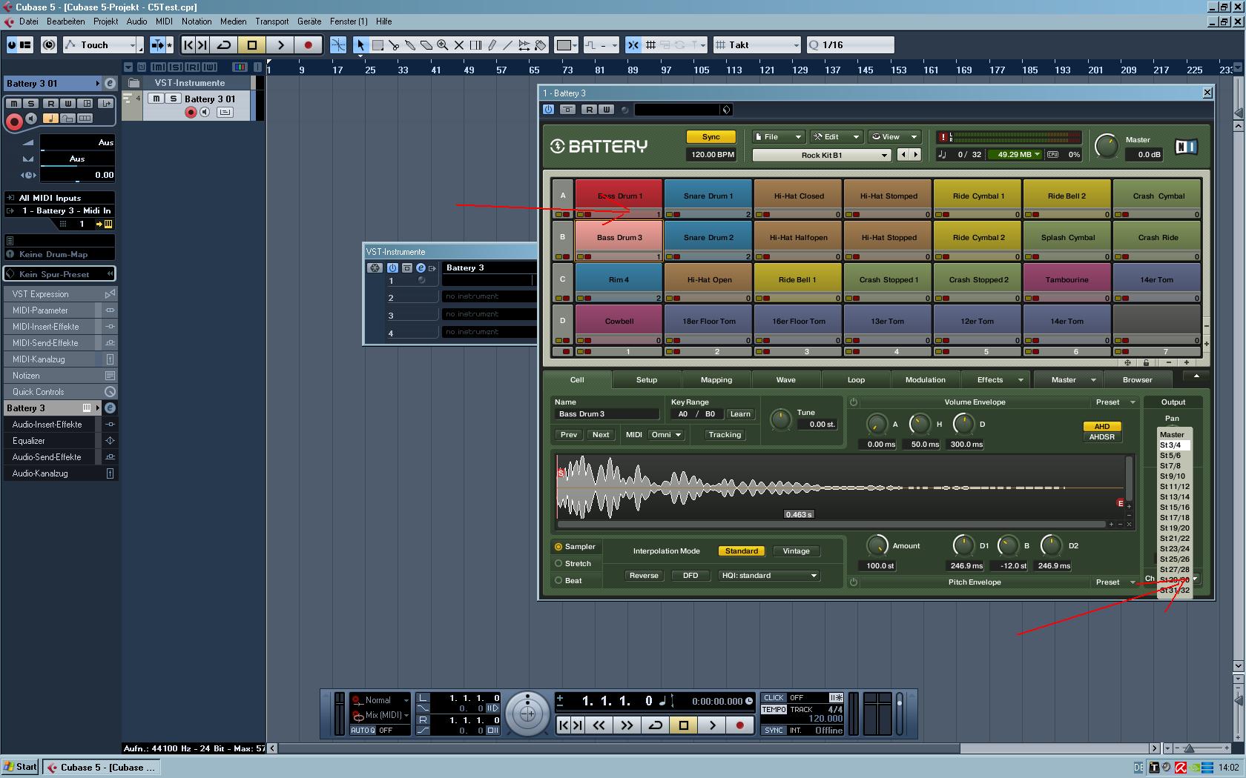Screen dimensions: 1246x778
Task: Click the Prev cell button
Action: coord(569,435)
